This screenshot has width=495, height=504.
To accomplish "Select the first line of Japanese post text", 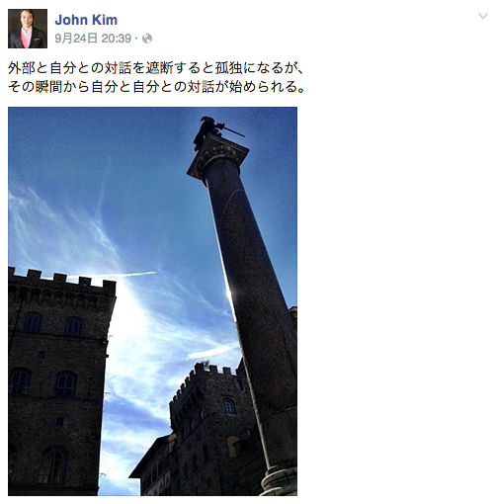I will click(x=155, y=68).
